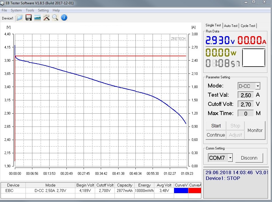The height and width of the screenshot is (202, 272).
Task: Click the magnifying glass icon
Action: pyautogui.click(x=55, y=18)
